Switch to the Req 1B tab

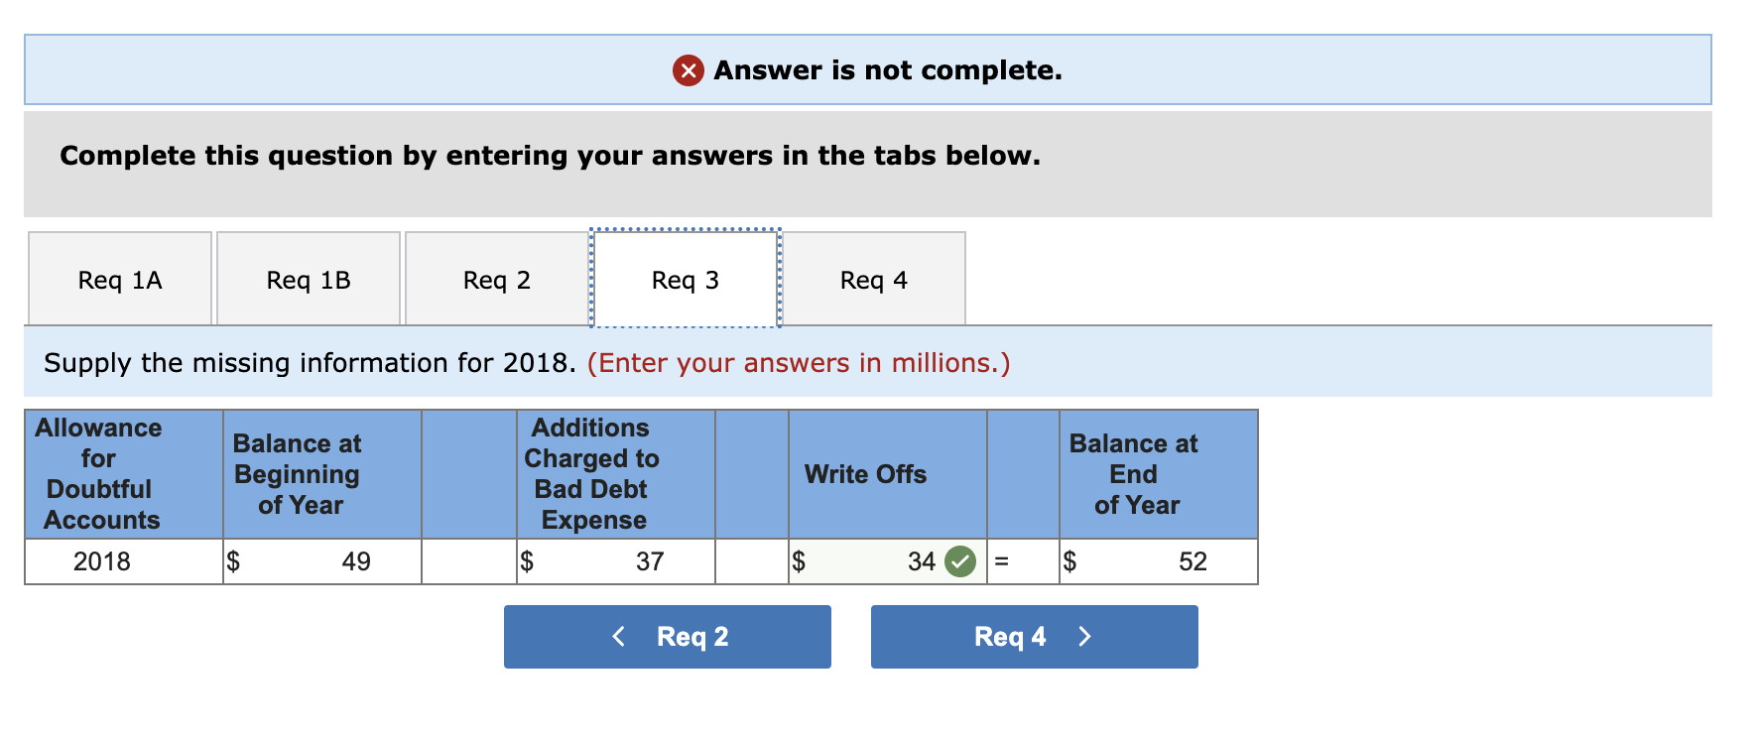308,279
